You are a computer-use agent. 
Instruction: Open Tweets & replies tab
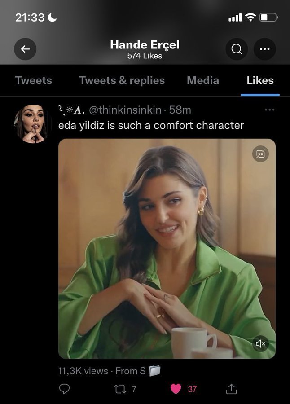pos(122,80)
